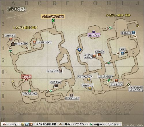Click the イデル鍾洞・西部 heading
This screenshot has width=144, height=127.
tap(118, 15)
